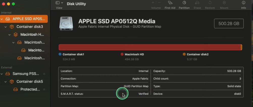
Task: Click the orange Container disk2 swatch
Action: click(x=184, y=54)
